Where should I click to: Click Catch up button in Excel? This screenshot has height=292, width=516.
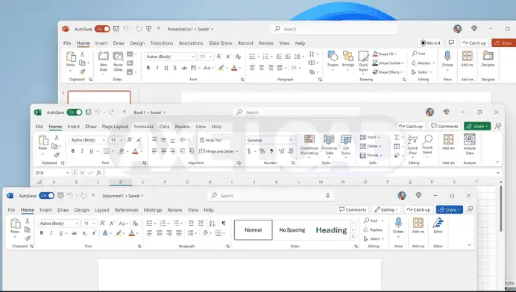click(x=411, y=127)
